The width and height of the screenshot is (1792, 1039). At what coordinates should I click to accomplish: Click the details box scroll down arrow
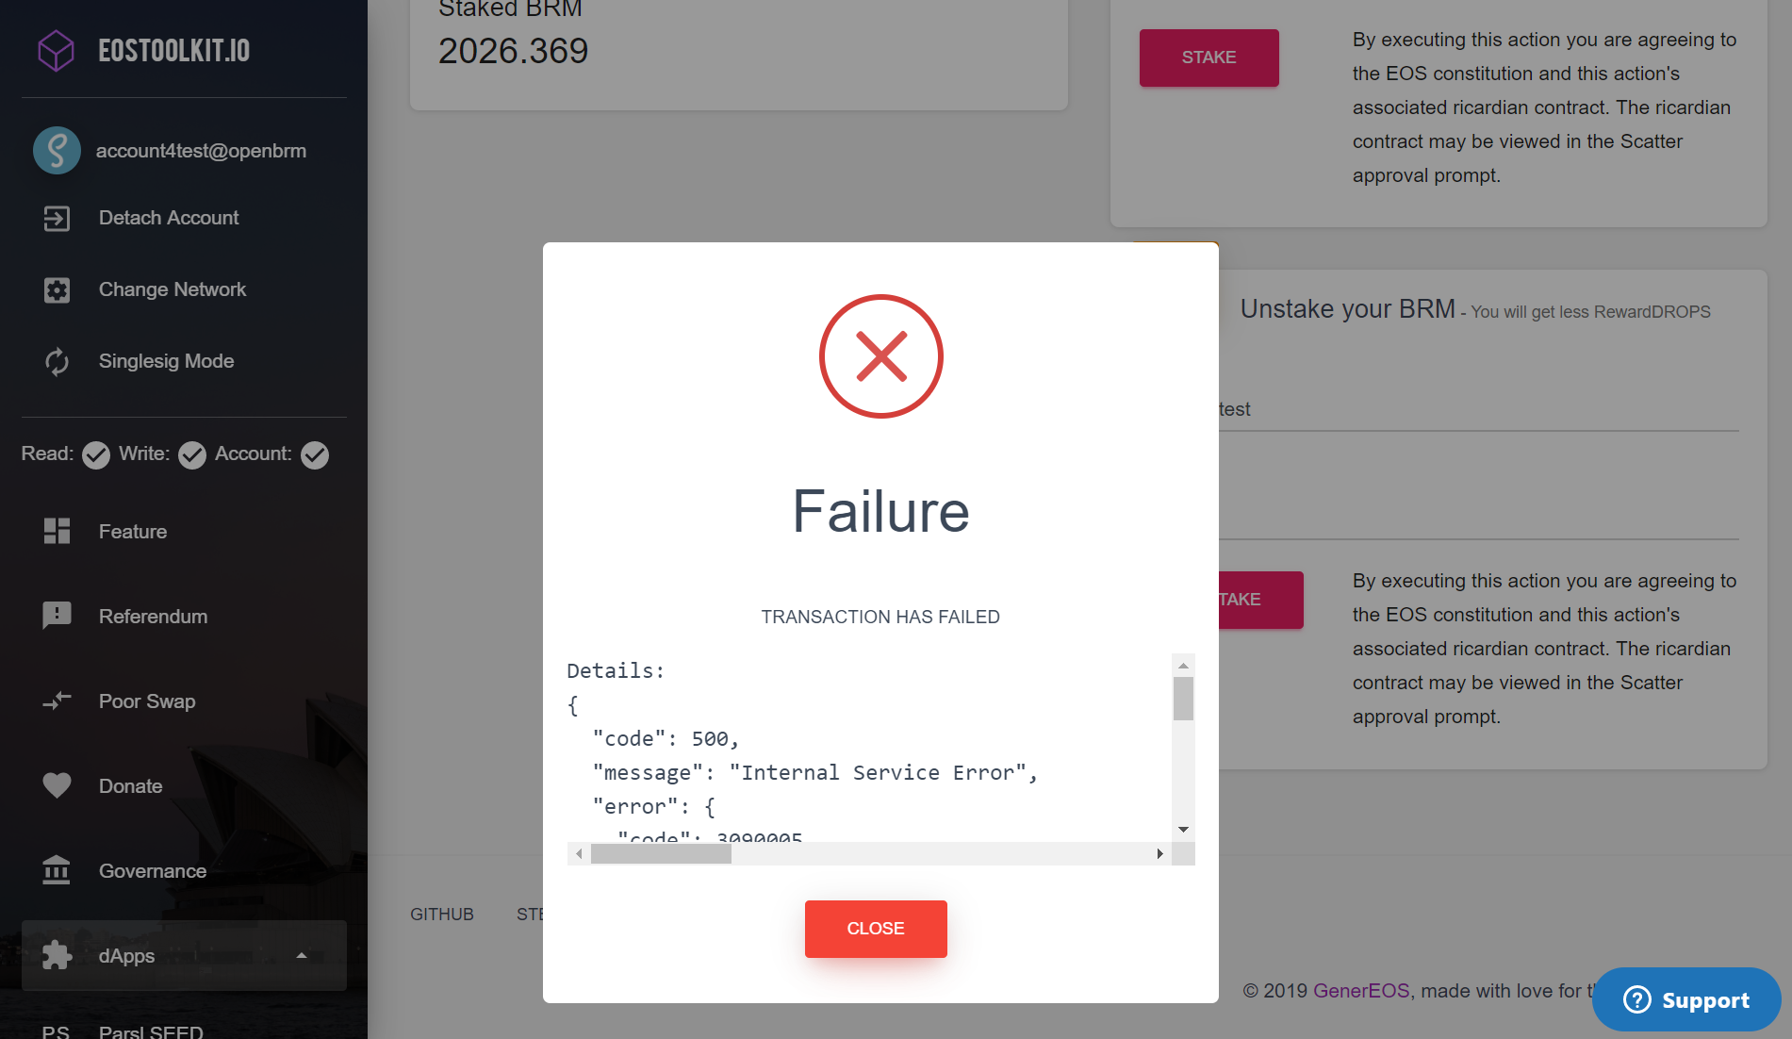1183,830
